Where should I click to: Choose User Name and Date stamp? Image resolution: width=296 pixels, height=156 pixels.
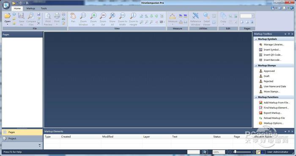pos(275,86)
